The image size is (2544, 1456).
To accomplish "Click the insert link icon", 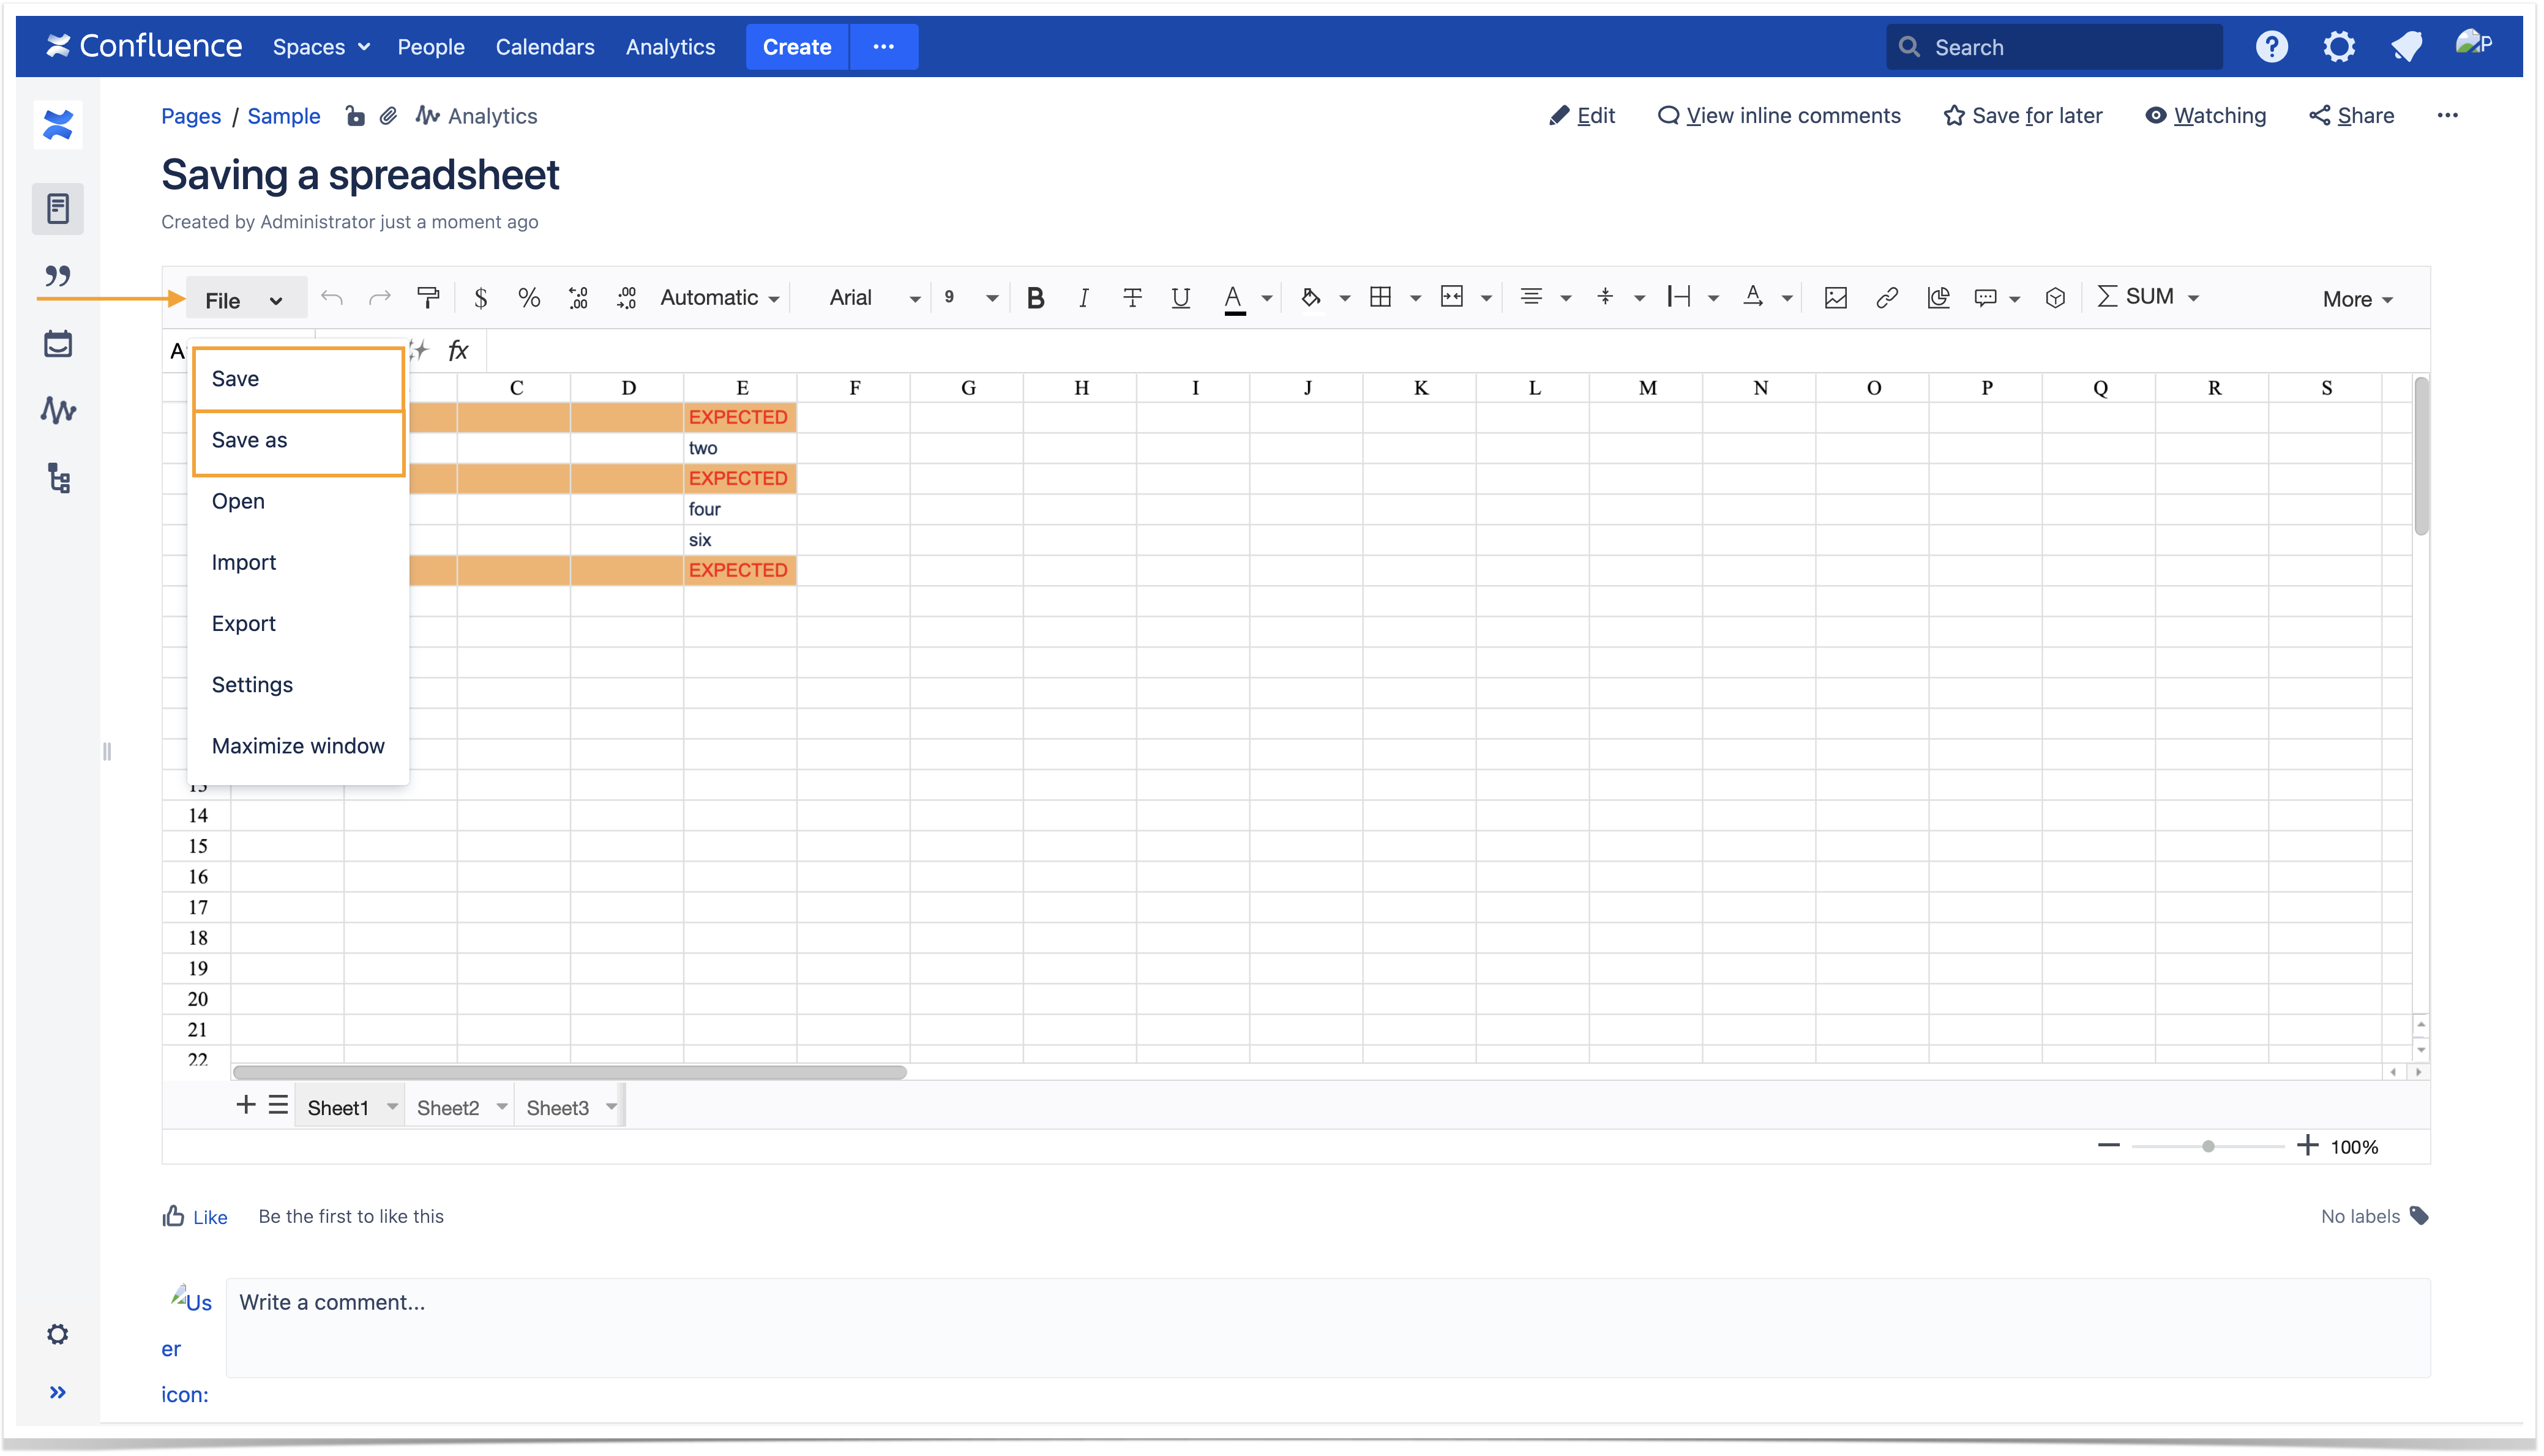I will tap(1887, 297).
